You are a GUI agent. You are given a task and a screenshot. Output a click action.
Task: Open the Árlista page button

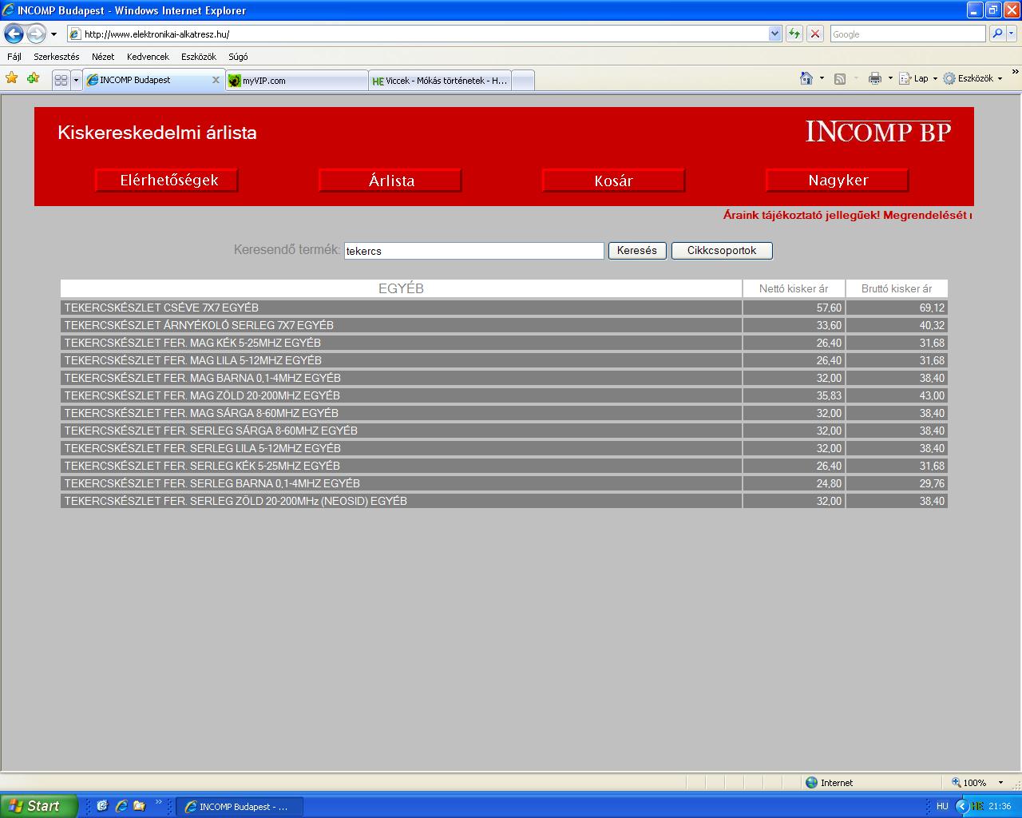click(390, 181)
